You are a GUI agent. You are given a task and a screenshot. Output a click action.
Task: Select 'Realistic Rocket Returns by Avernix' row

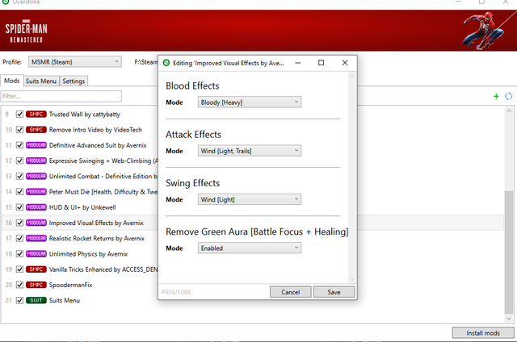[x=97, y=238]
